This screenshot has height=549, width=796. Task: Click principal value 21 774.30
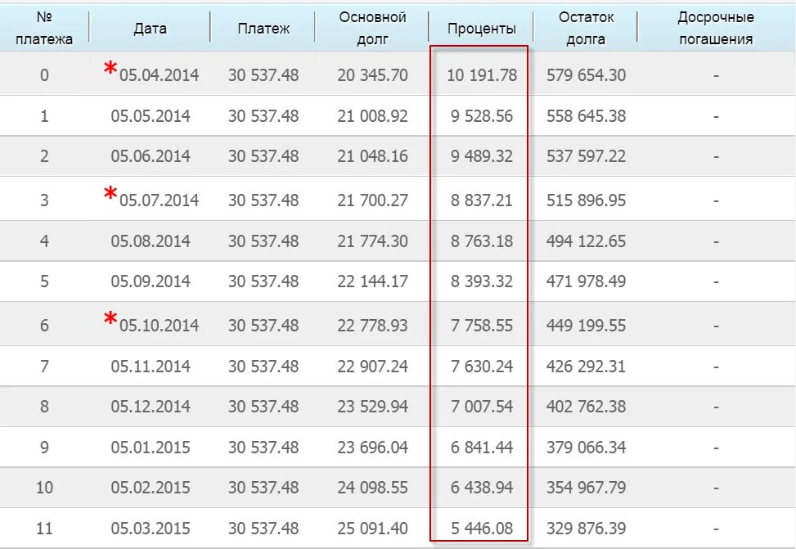[x=372, y=241]
